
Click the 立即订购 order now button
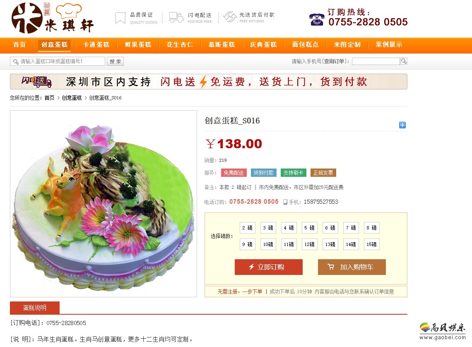pyautogui.click(x=269, y=267)
